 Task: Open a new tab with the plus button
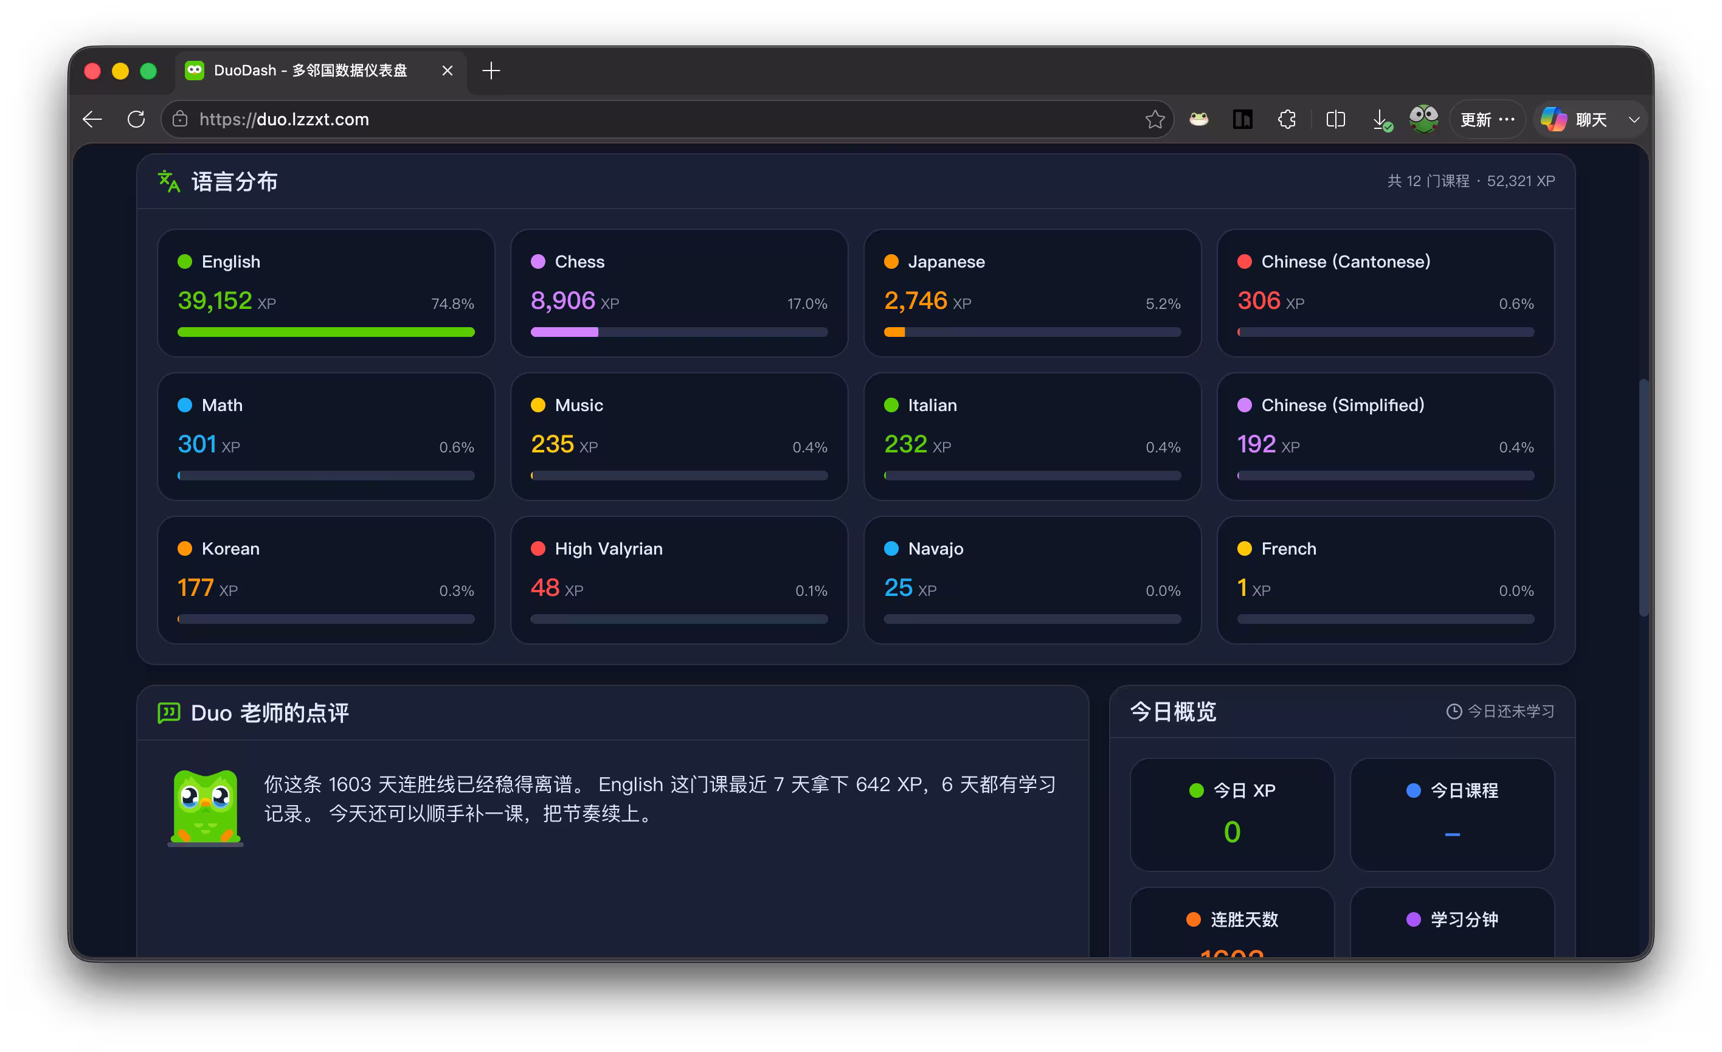click(x=491, y=71)
